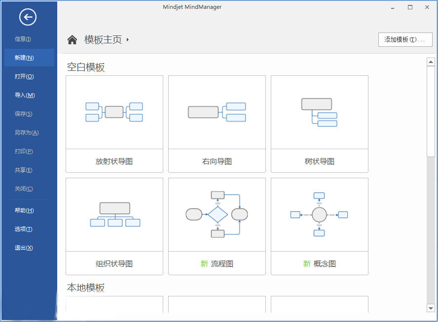
Task: Click the 右向导图 label text
Action: tap(217, 161)
